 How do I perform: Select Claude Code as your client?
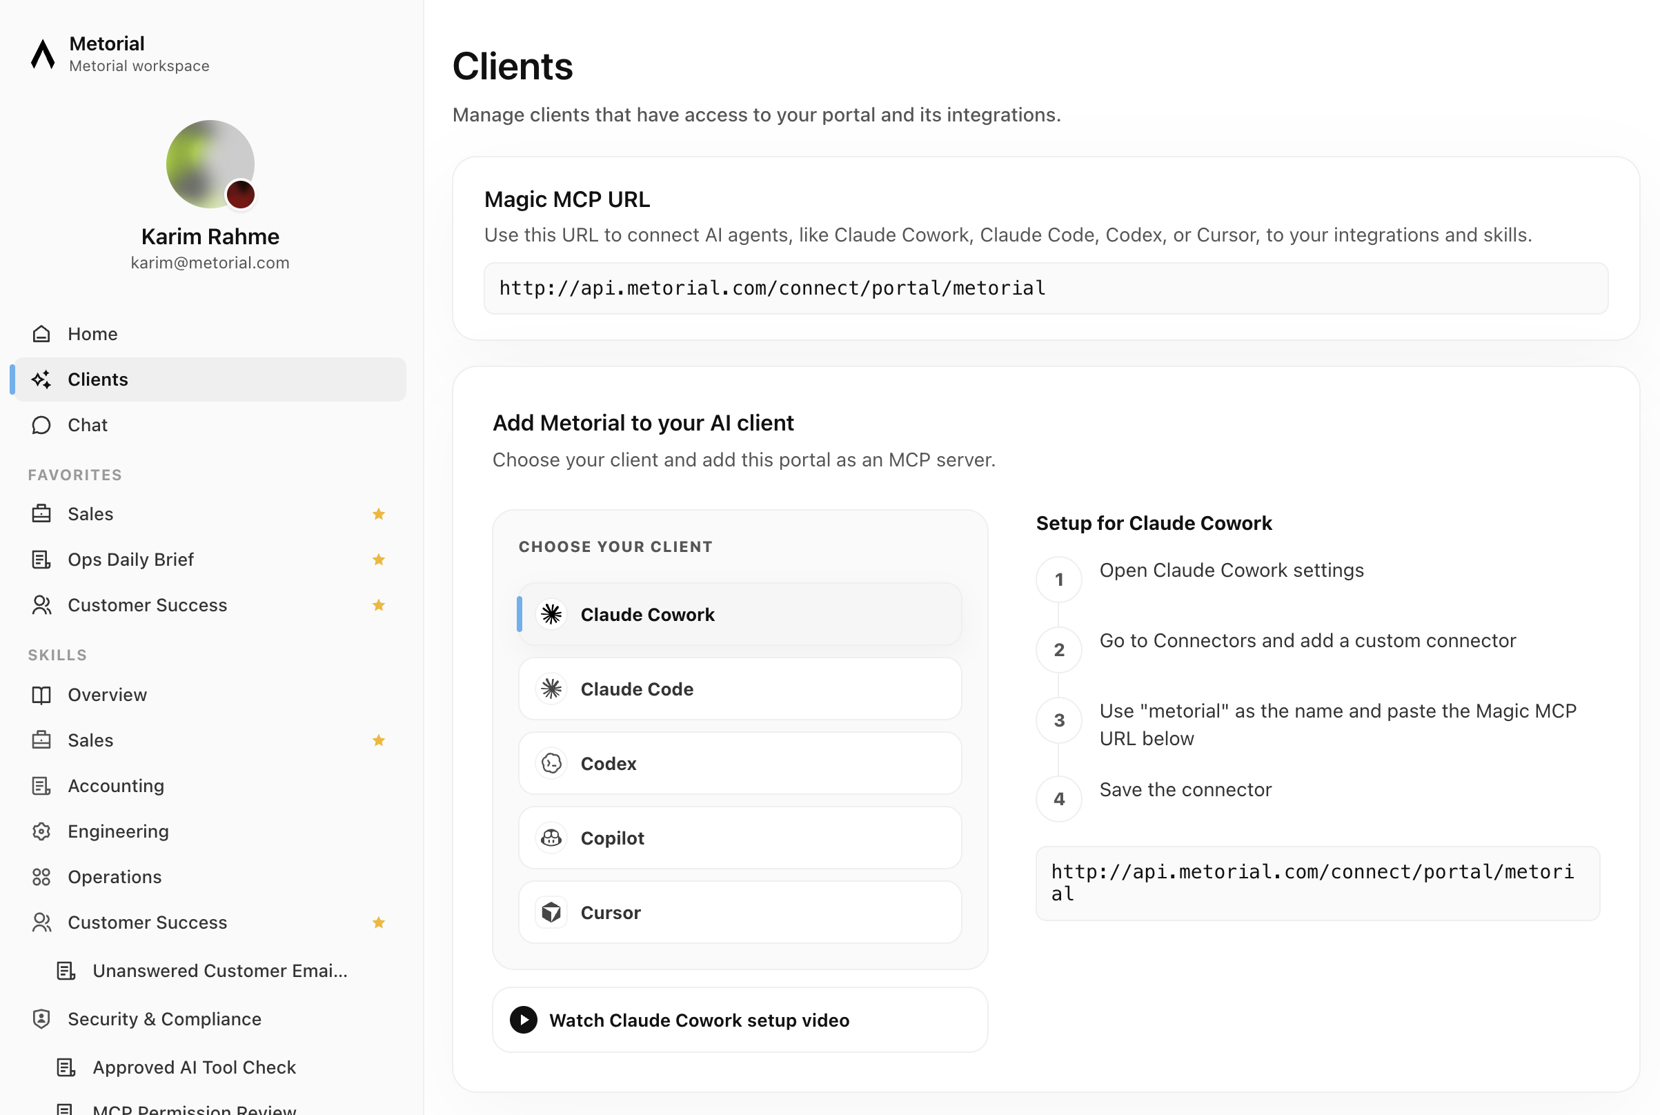[740, 689]
